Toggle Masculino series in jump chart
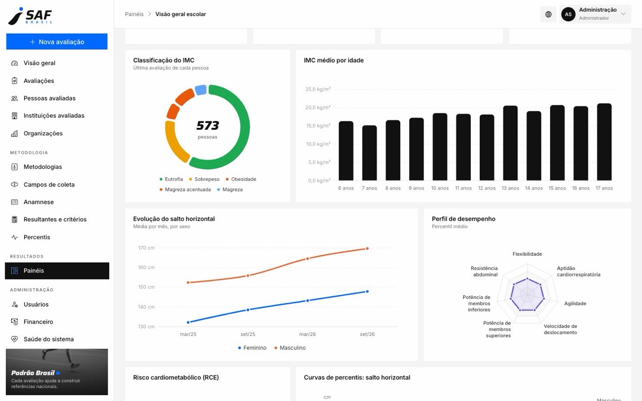 coord(290,348)
